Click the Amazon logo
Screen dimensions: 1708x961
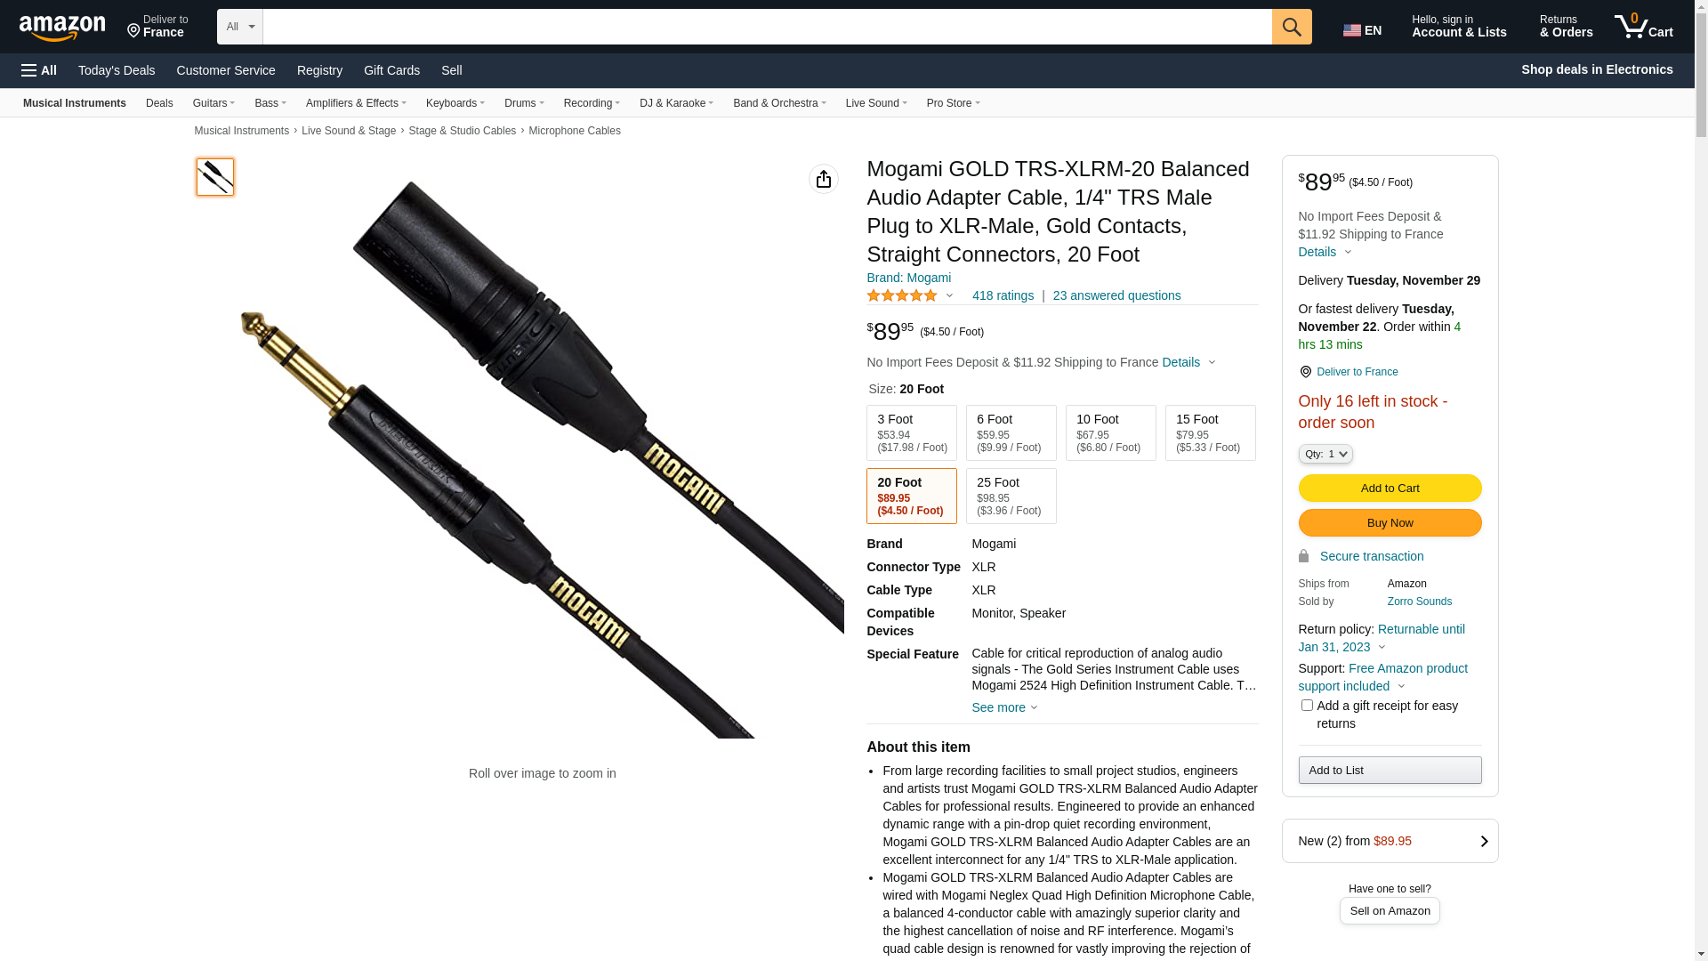tap(62, 28)
